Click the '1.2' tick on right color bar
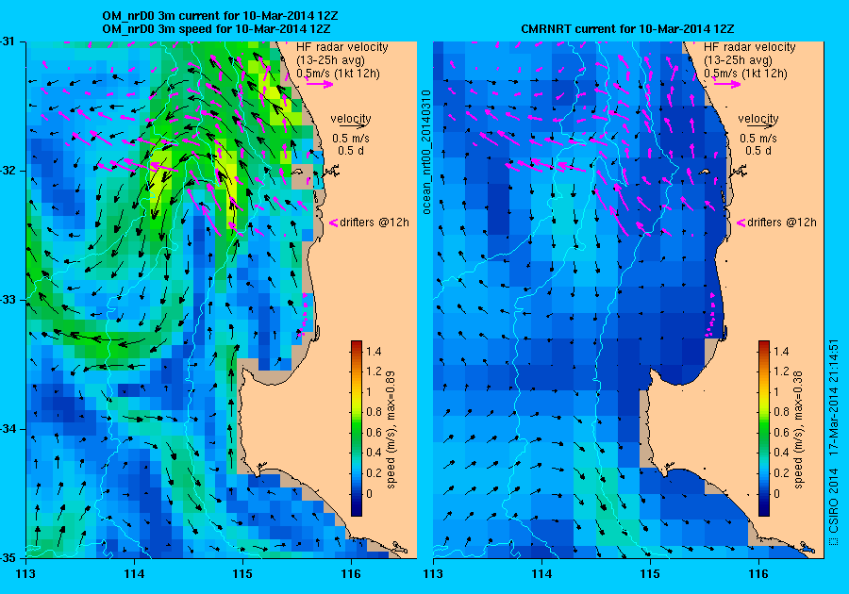Image resolution: width=849 pixels, height=594 pixels. [781, 371]
